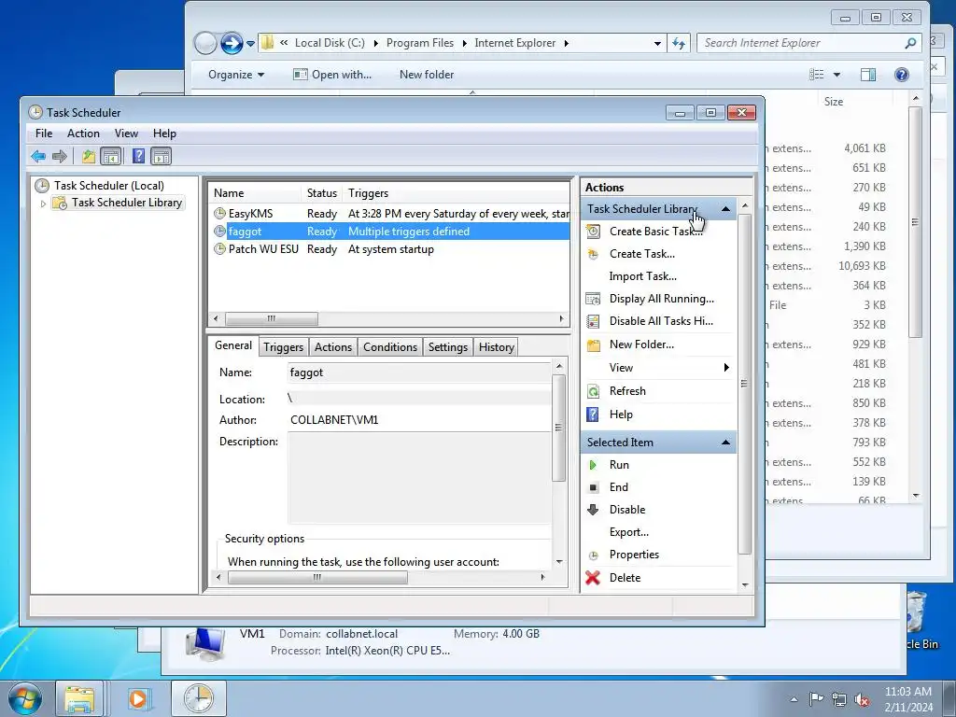Click Refresh in Actions pane

627,391
